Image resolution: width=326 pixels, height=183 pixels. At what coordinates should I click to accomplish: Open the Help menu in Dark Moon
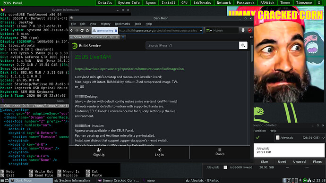tap(149, 24)
